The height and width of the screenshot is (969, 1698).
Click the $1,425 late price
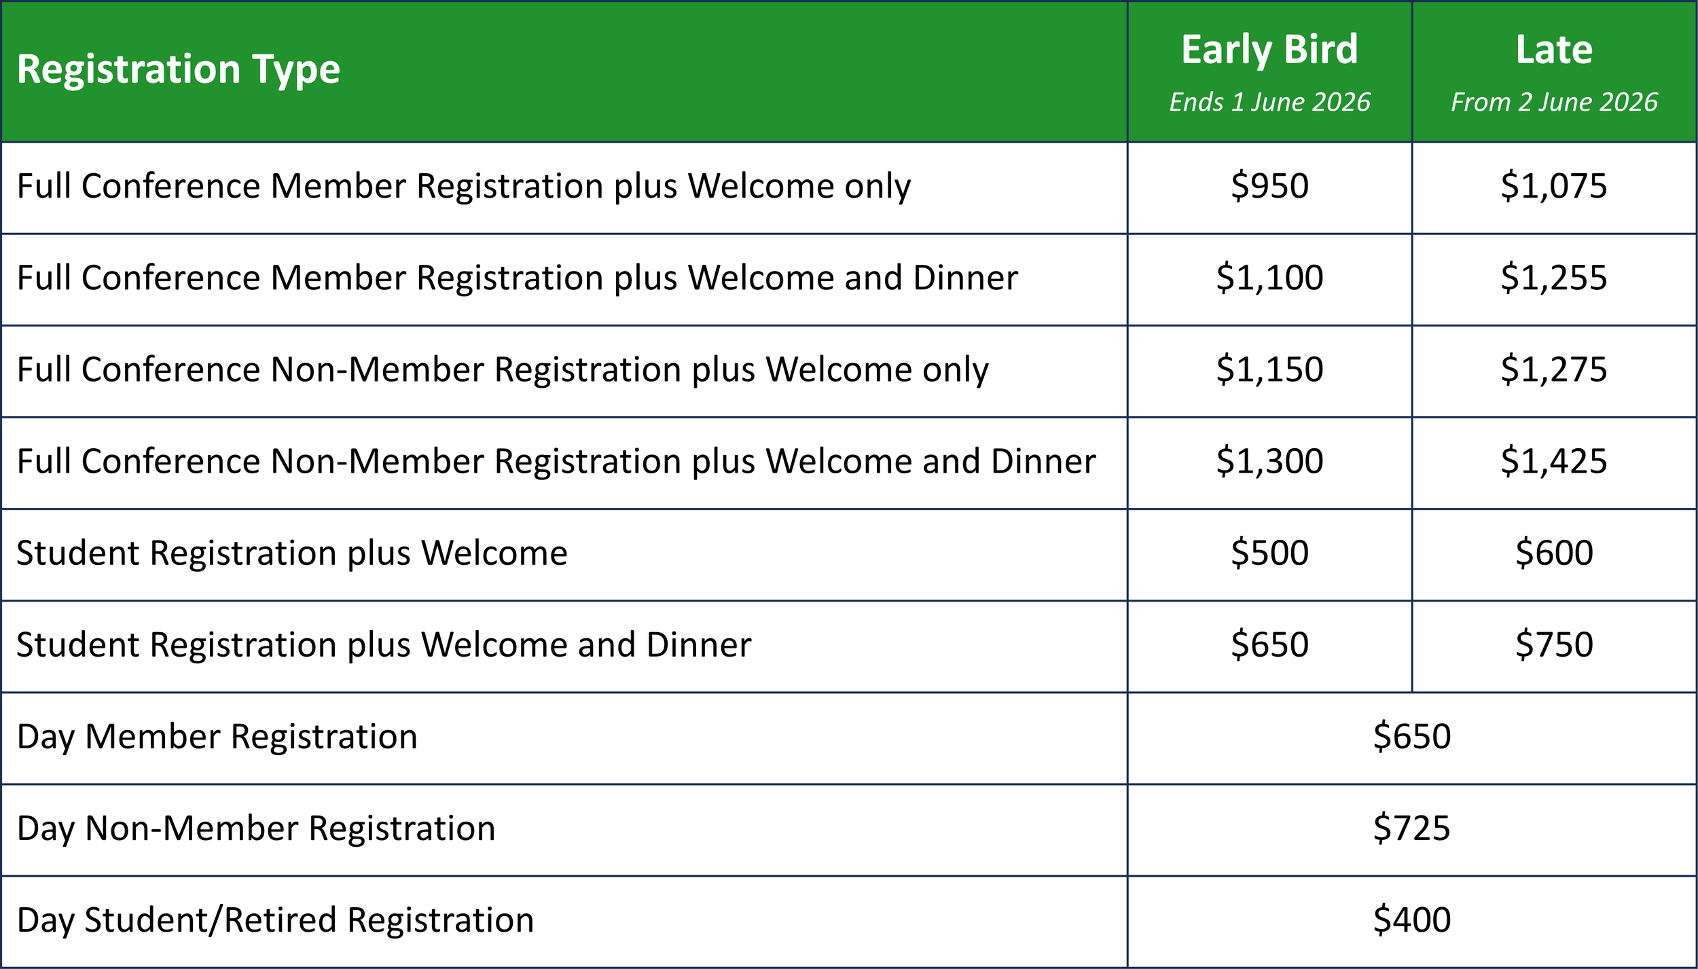click(1554, 461)
